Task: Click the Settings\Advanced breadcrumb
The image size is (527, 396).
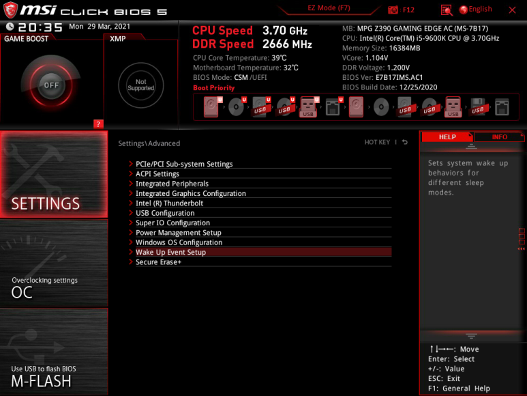Action: (x=149, y=143)
